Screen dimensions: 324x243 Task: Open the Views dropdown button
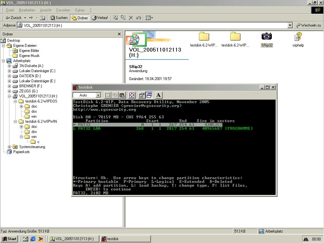point(149,18)
